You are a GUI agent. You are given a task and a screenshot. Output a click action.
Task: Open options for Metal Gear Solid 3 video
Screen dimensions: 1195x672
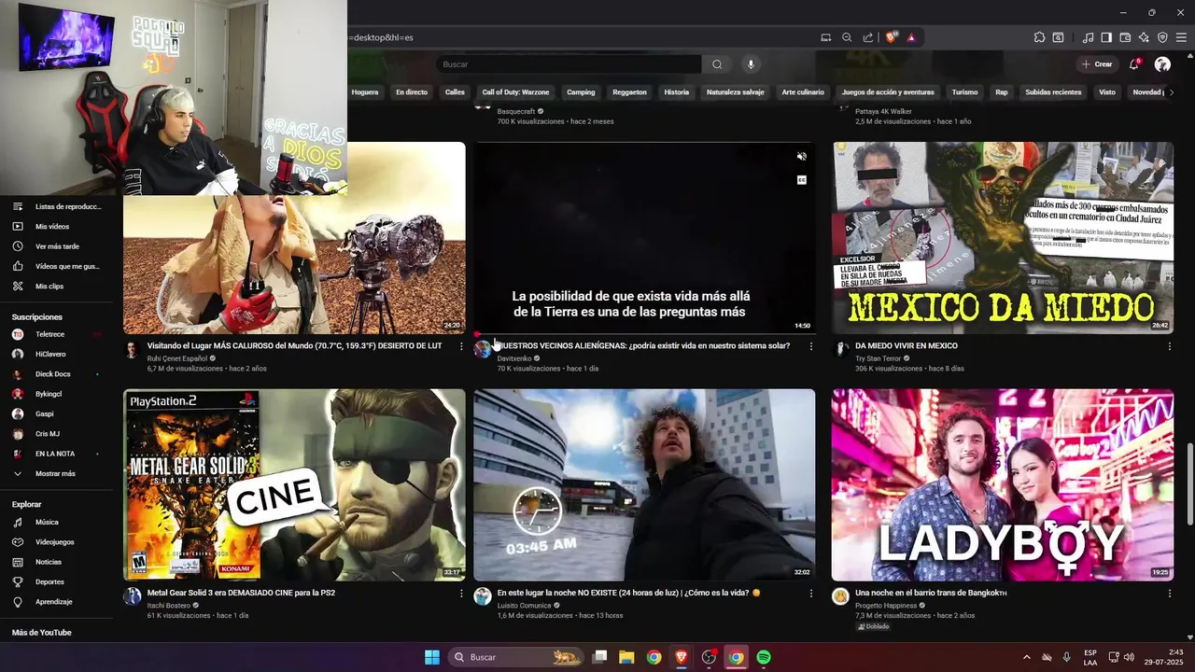(x=461, y=594)
